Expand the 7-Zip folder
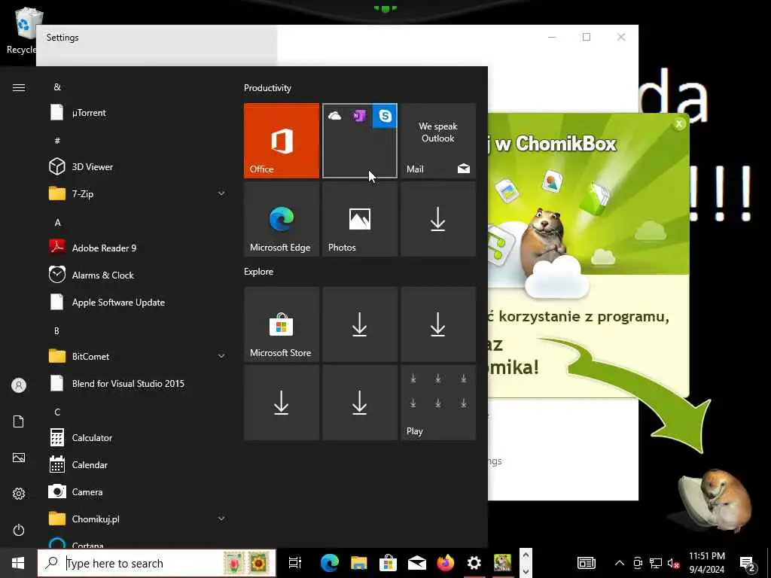This screenshot has width=771, height=578. [x=138, y=193]
